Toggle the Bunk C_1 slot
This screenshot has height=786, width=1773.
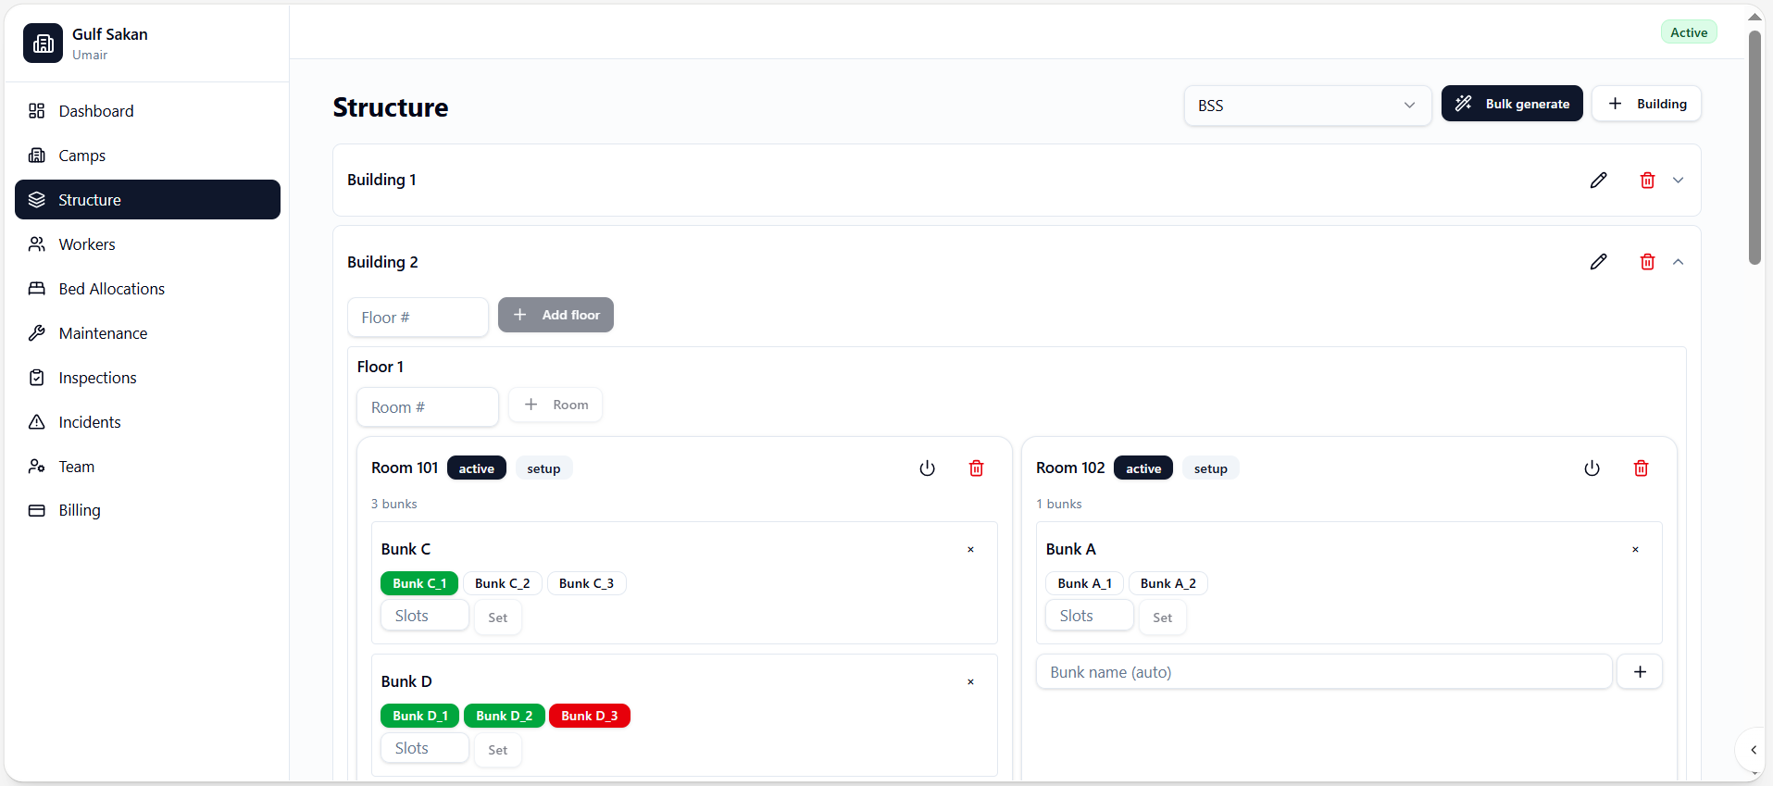click(419, 583)
